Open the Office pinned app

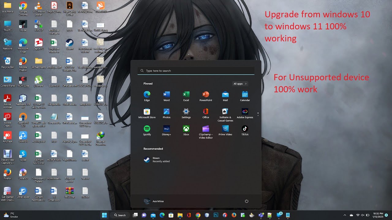pyautogui.click(x=206, y=113)
